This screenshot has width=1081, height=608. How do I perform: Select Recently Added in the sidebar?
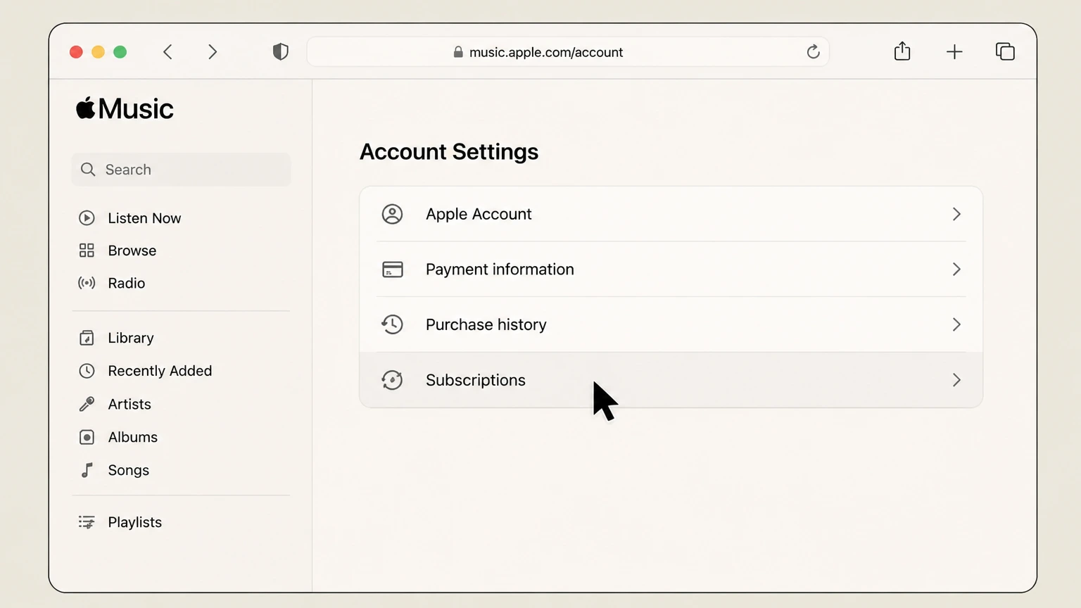tap(160, 371)
